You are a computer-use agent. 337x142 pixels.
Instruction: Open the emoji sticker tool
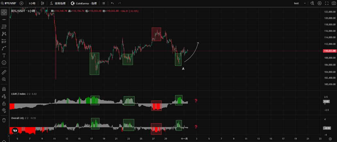coord(4,62)
